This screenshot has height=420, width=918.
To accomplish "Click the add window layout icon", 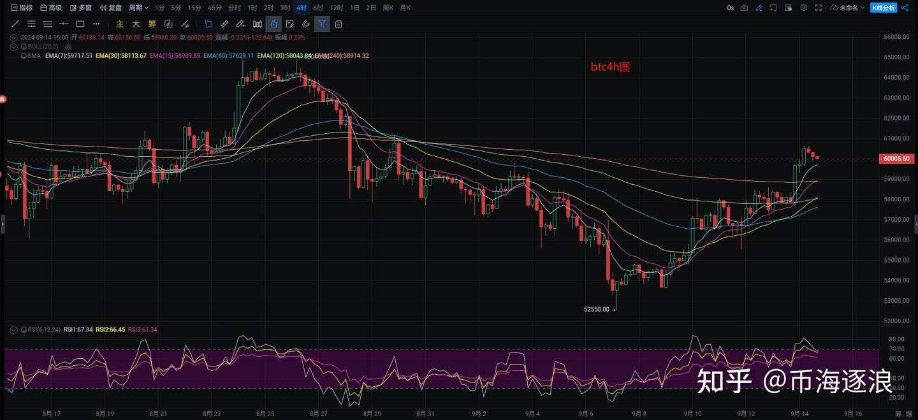I will [774, 8].
